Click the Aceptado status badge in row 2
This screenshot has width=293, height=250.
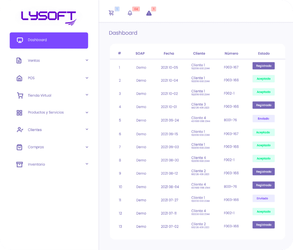263,79
